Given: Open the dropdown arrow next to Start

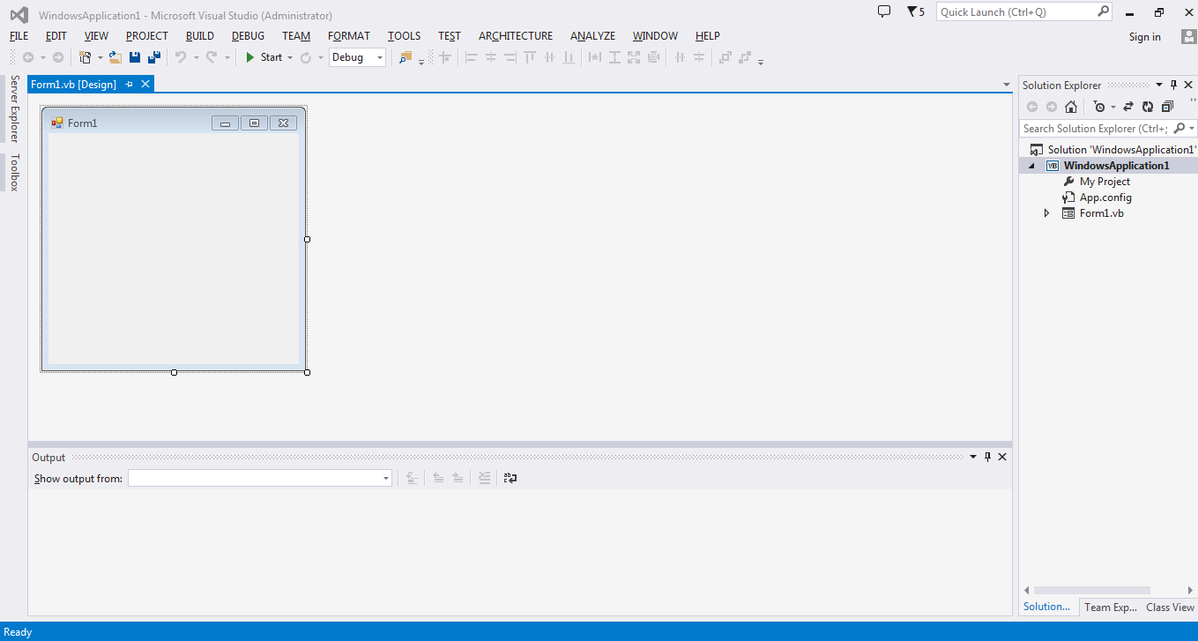Looking at the screenshot, I should [290, 57].
